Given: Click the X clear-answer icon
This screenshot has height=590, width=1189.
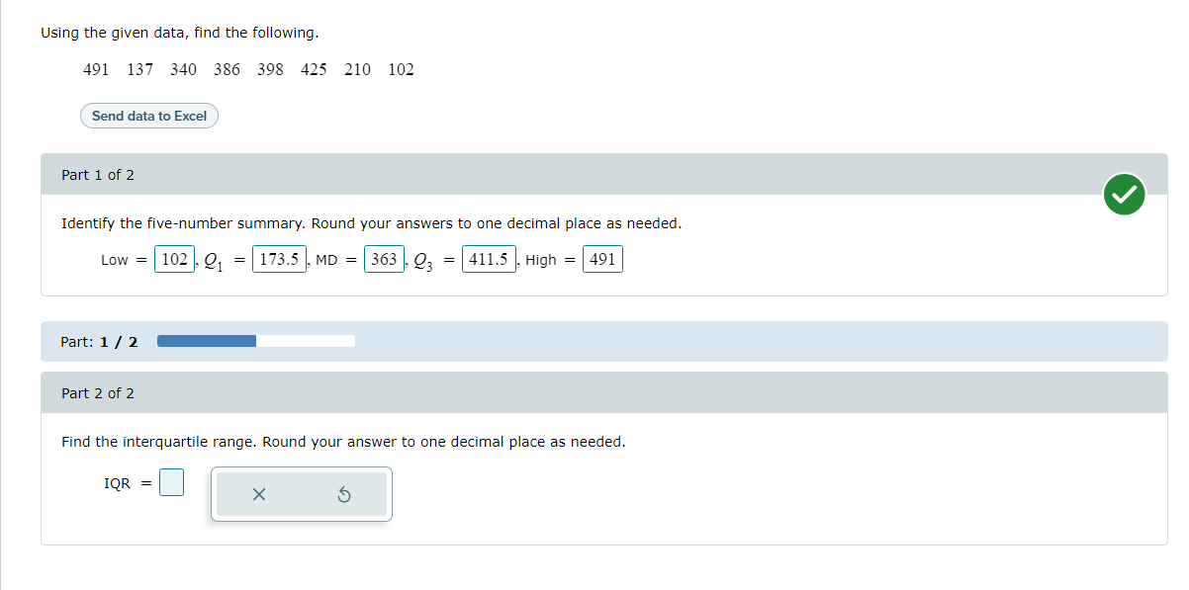Looking at the screenshot, I should pos(259,494).
